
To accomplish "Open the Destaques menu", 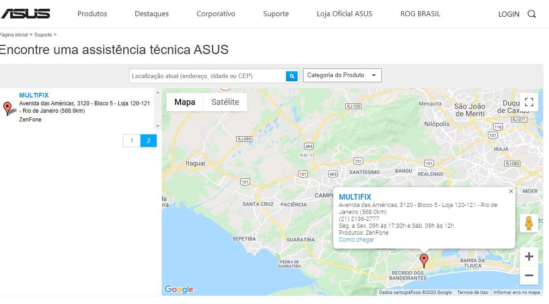I will tap(152, 14).
